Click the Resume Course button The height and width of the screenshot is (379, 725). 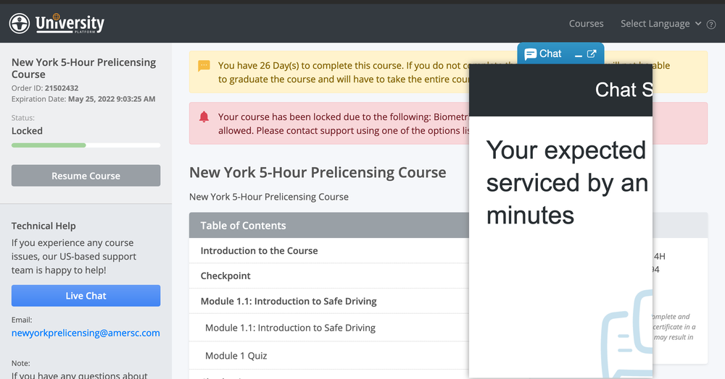(x=86, y=176)
